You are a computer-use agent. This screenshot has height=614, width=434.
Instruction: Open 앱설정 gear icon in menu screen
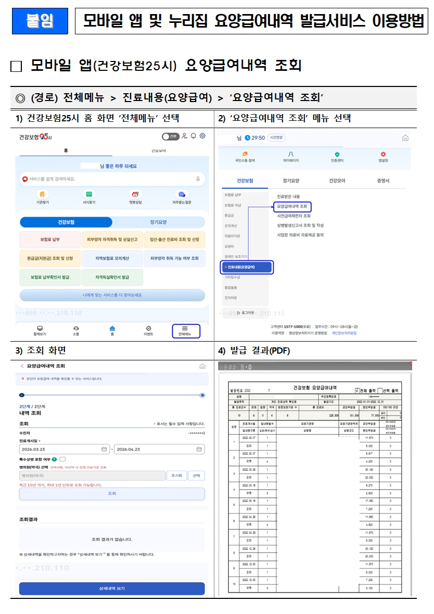(x=383, y=154)
